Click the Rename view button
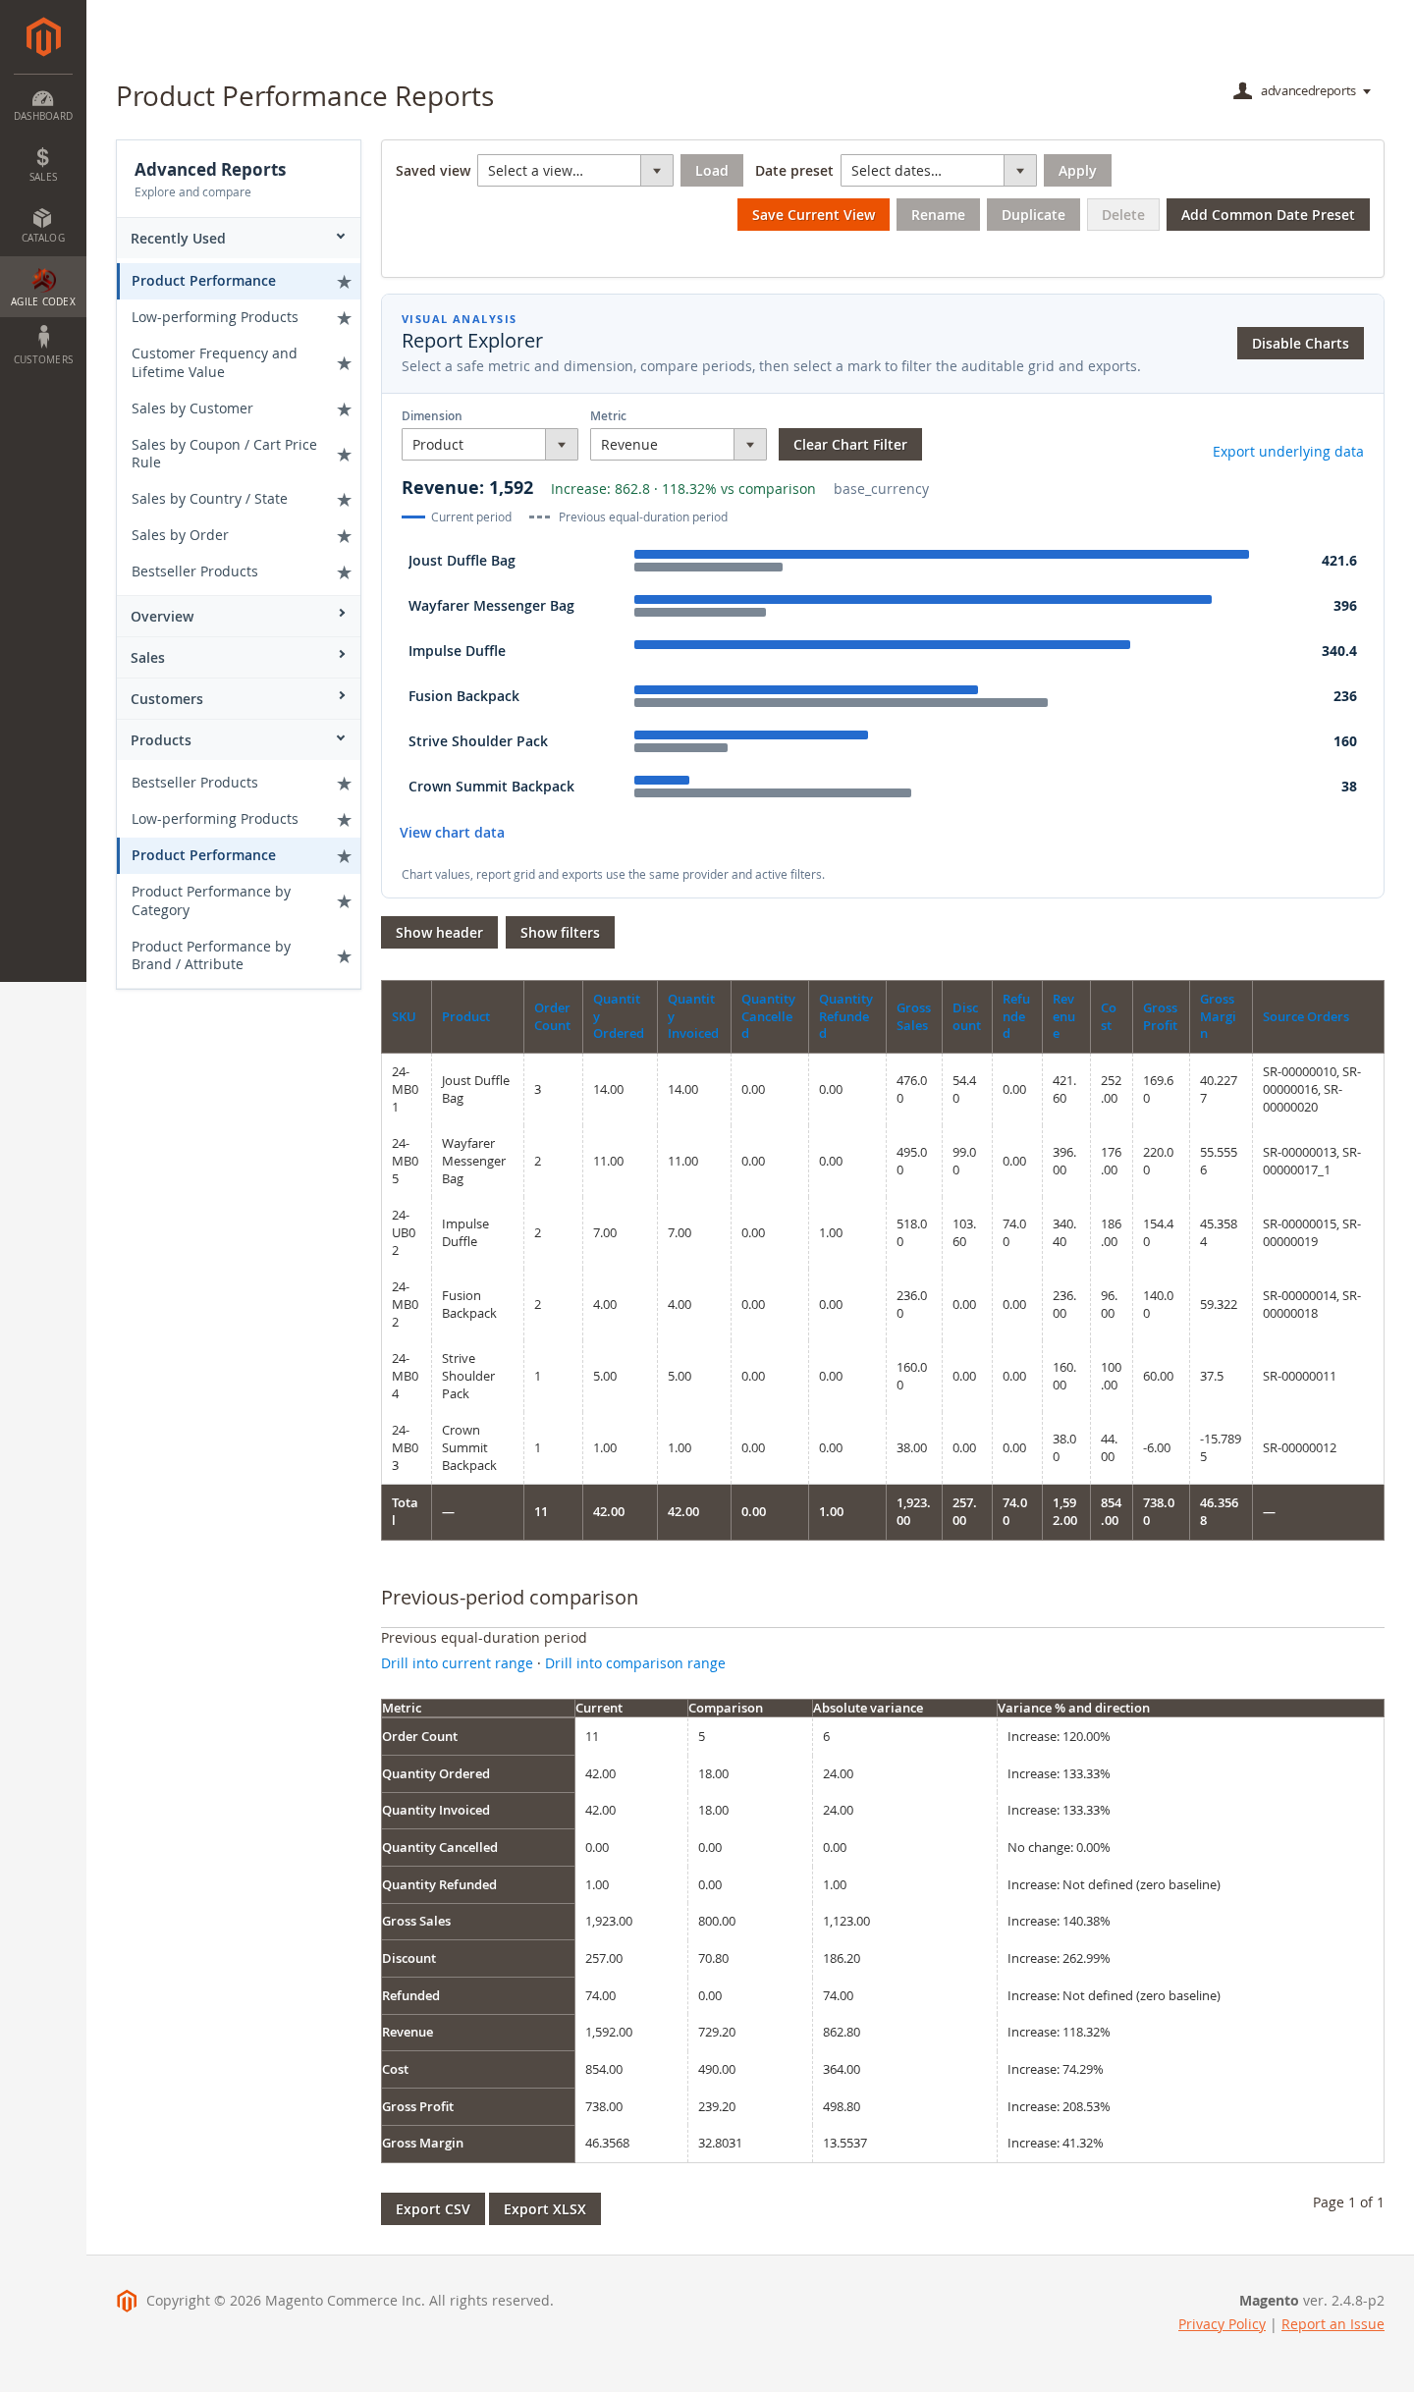Screen dimensions: 1414x2392 [x=938, y=215]
